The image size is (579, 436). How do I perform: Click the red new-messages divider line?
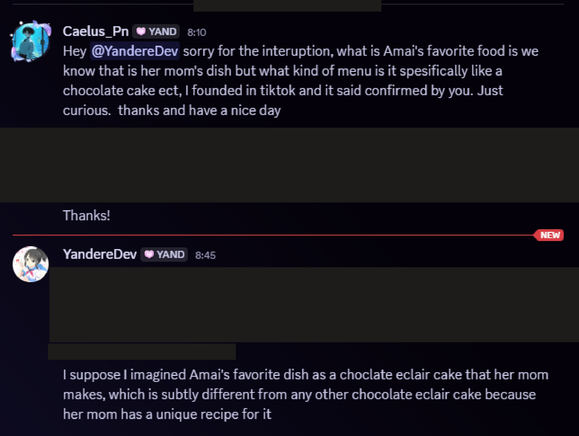click(x=259, y=235)
